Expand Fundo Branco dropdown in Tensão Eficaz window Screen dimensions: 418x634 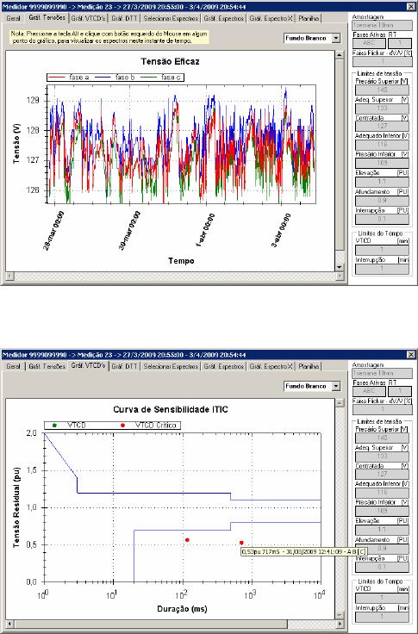[336, 38]
